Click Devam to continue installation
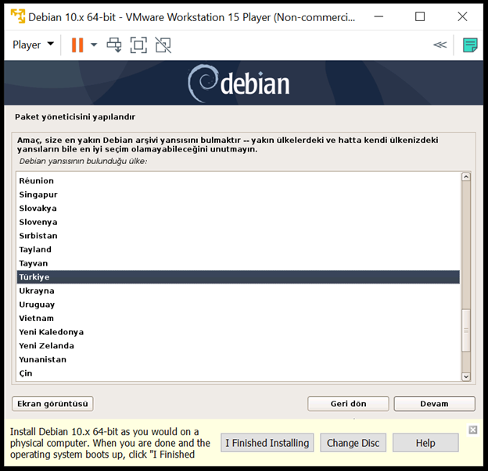488x471 pixels. (434, 404)
